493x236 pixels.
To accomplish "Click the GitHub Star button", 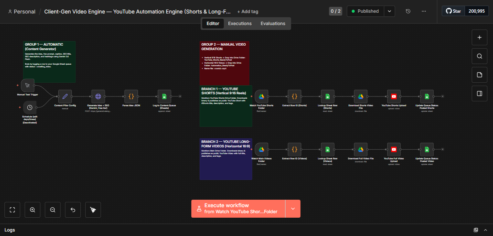I will point(453,11).
